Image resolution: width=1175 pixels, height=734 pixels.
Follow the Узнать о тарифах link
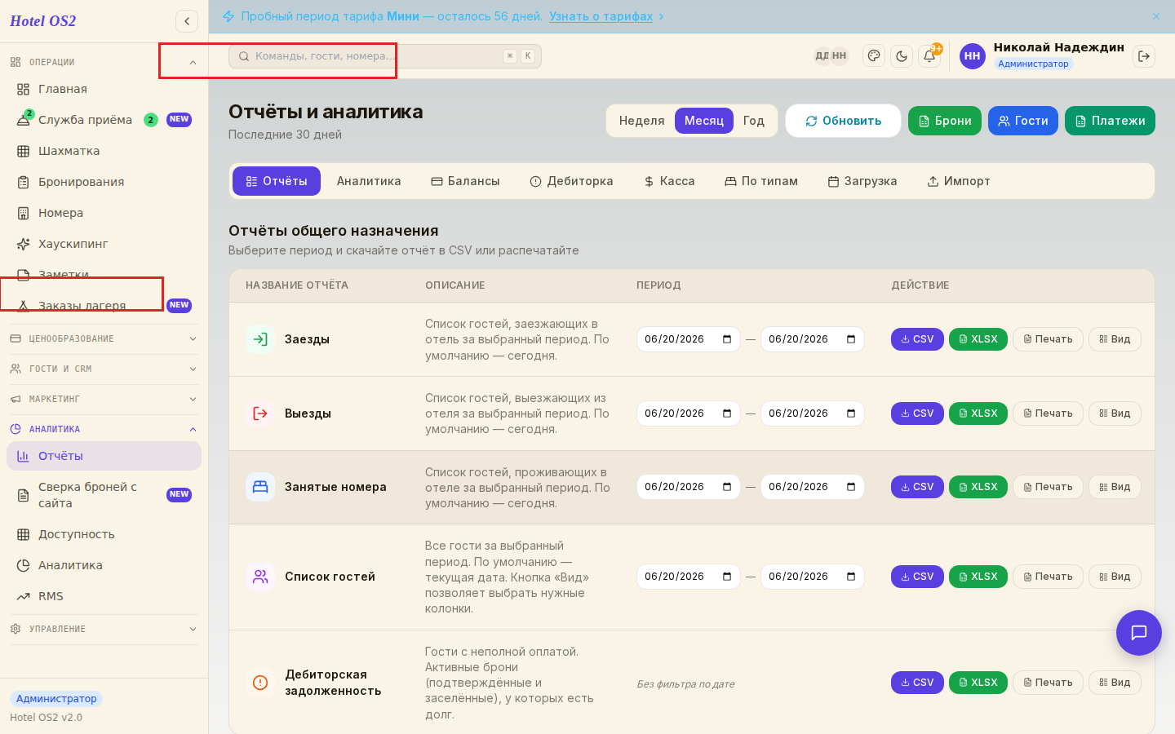pyautogui.click(x=601, y=16)
